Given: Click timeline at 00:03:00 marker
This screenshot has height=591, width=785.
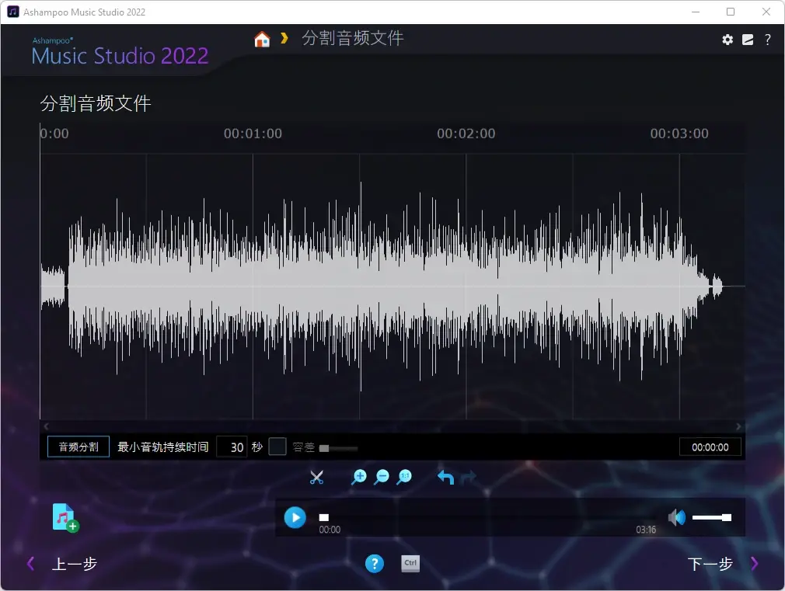Looking at the screenshot, I should click(x=679, y=134).
